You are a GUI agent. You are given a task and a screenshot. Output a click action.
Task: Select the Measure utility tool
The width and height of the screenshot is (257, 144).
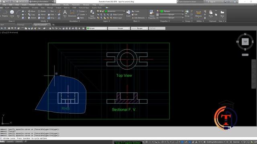[x=198, y=14]
